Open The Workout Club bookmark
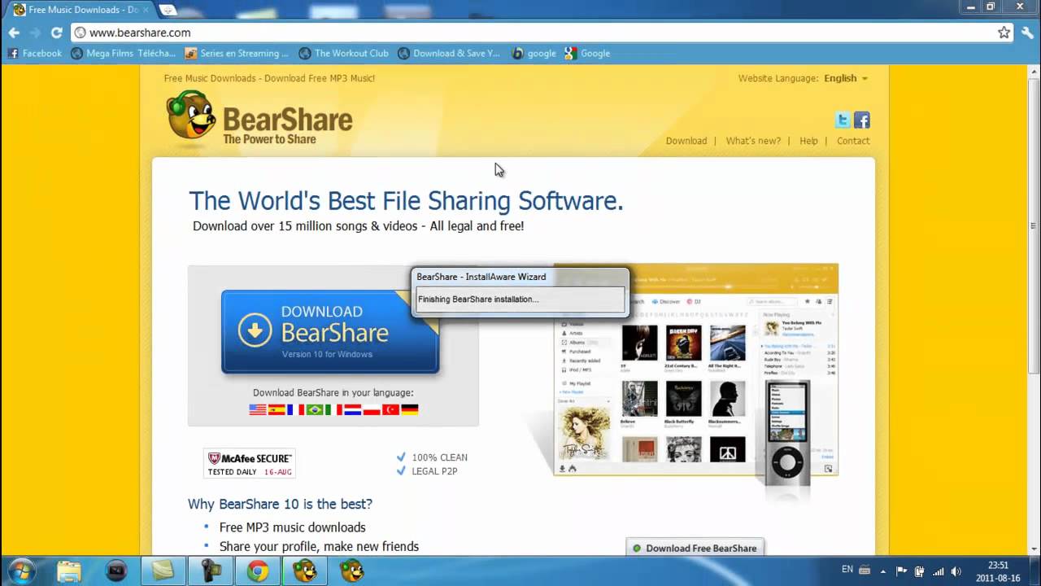This screenshot has width=1041, height=586. coord(344,53)
